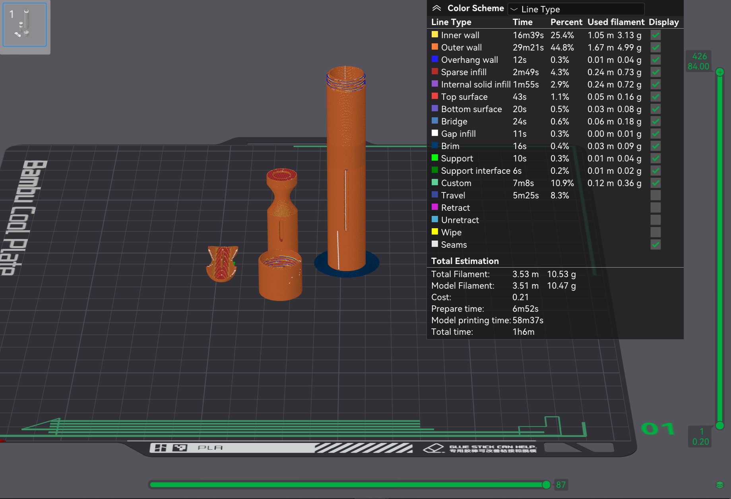This screenshot has height=499, width=731.
Task: Uncheck Outer wall display checkbox
Action: click(x=655, y=47)
